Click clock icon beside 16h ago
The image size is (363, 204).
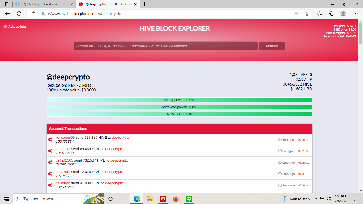280,139
